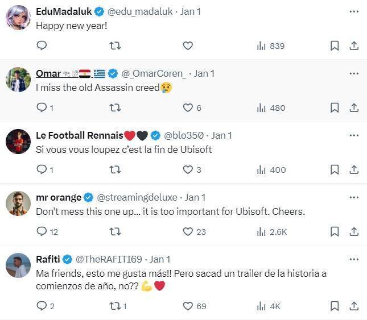Image resolution: width=367 pixels, height=320 pixels.
Task: Like Rafiti's tweet with 69 likes
Action: coord(188,306)
